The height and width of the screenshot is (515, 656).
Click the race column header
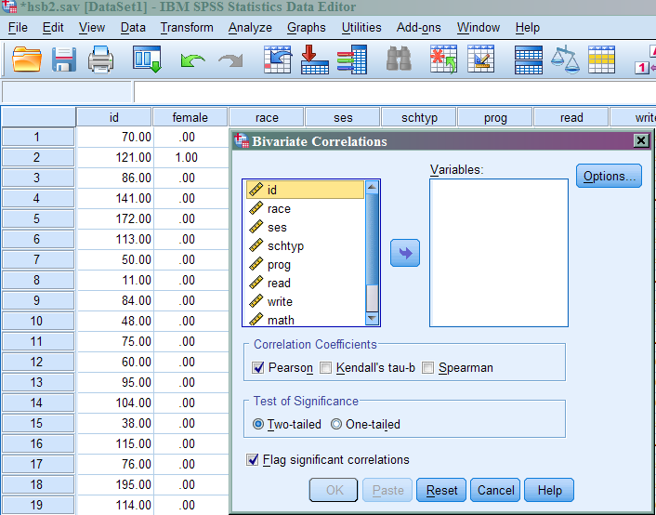(x=267, y=117)
